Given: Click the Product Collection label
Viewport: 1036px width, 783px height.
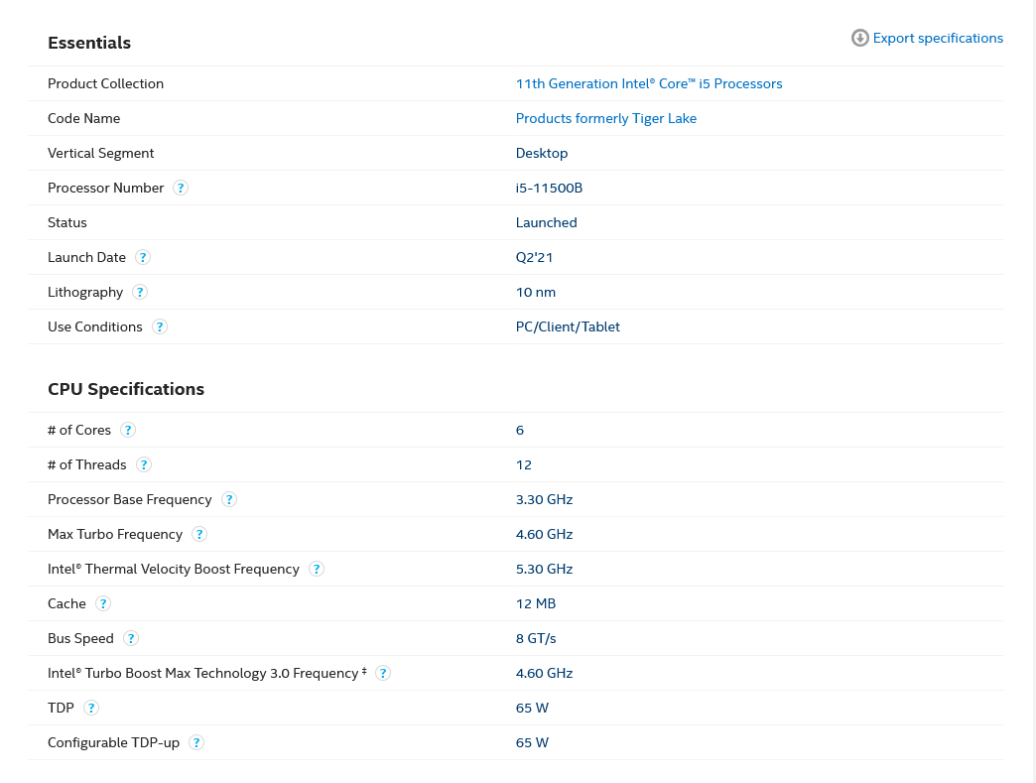Looking at the screenshot, I should [106, 84].
